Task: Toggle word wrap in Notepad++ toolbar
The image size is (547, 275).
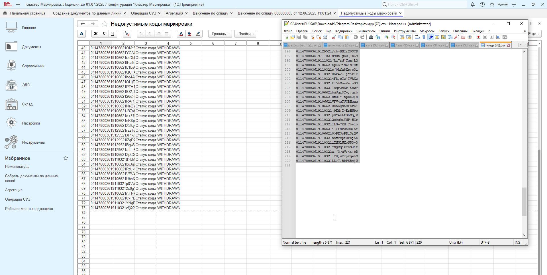Action: 417,37
